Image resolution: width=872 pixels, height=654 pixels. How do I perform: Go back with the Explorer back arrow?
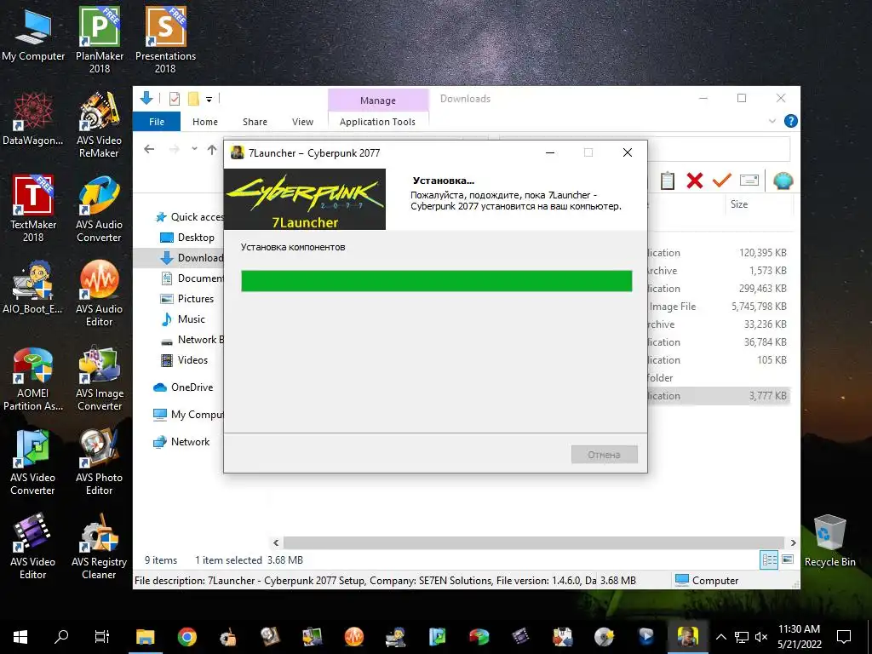(x=149, y=149)
